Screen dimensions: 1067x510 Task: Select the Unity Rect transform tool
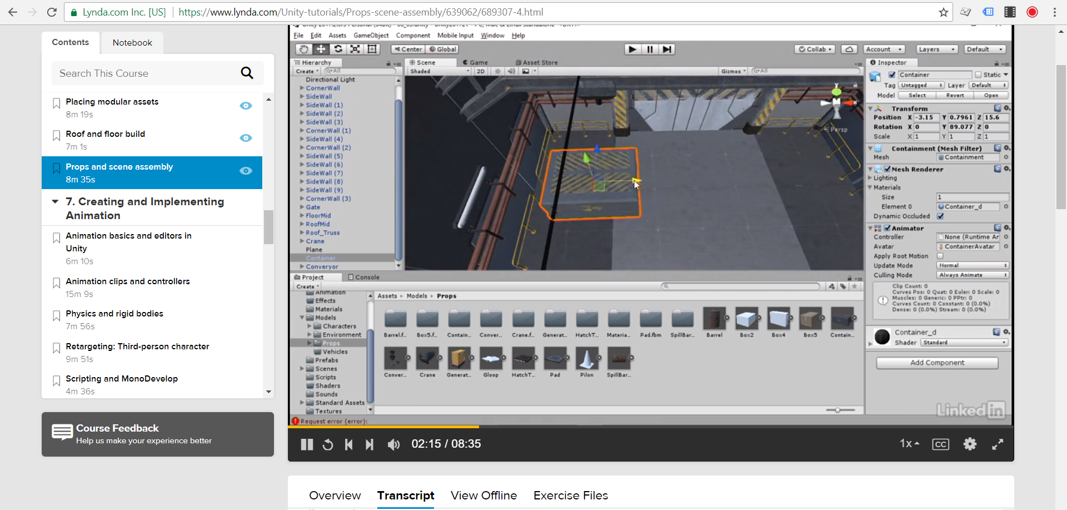click(x=372, y=49)
